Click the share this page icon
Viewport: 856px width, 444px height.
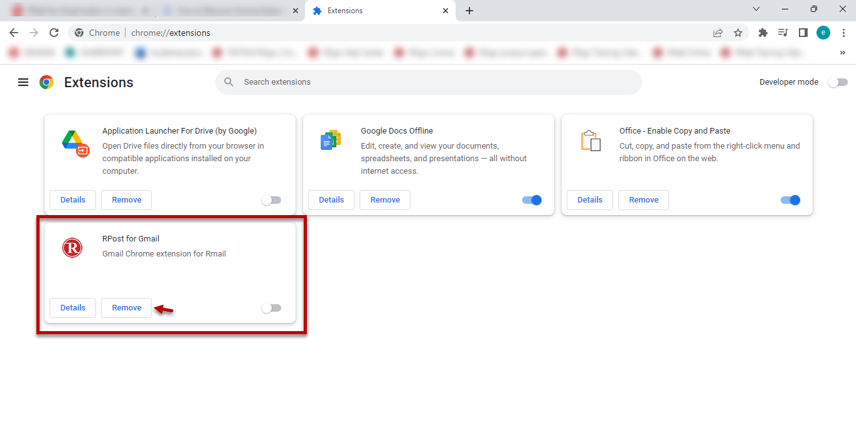[718, 33]
